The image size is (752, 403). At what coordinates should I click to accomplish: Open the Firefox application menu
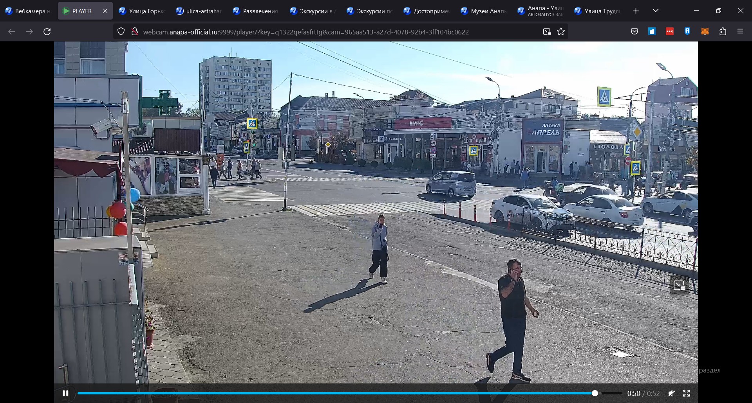pyautogui.click(x=741, y=31)
